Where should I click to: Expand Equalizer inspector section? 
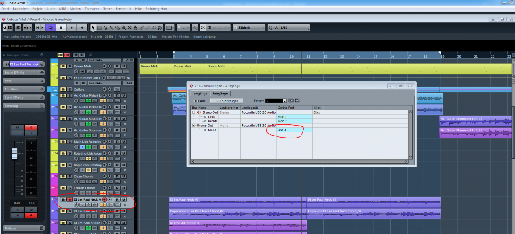point(24,89)
